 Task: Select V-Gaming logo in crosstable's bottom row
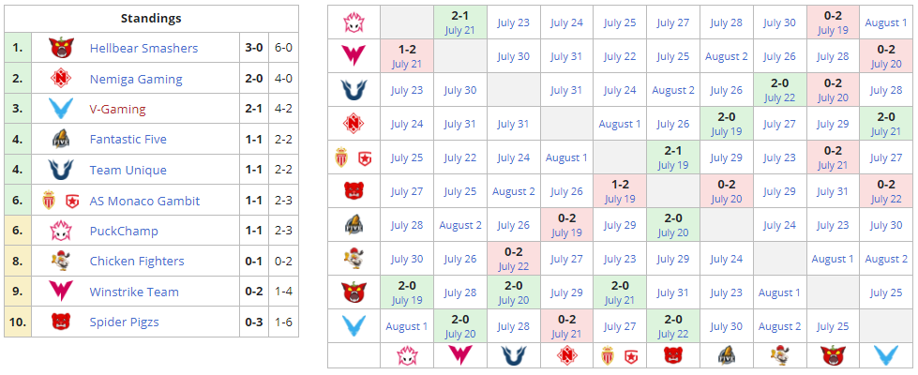[x=885, y=355]
